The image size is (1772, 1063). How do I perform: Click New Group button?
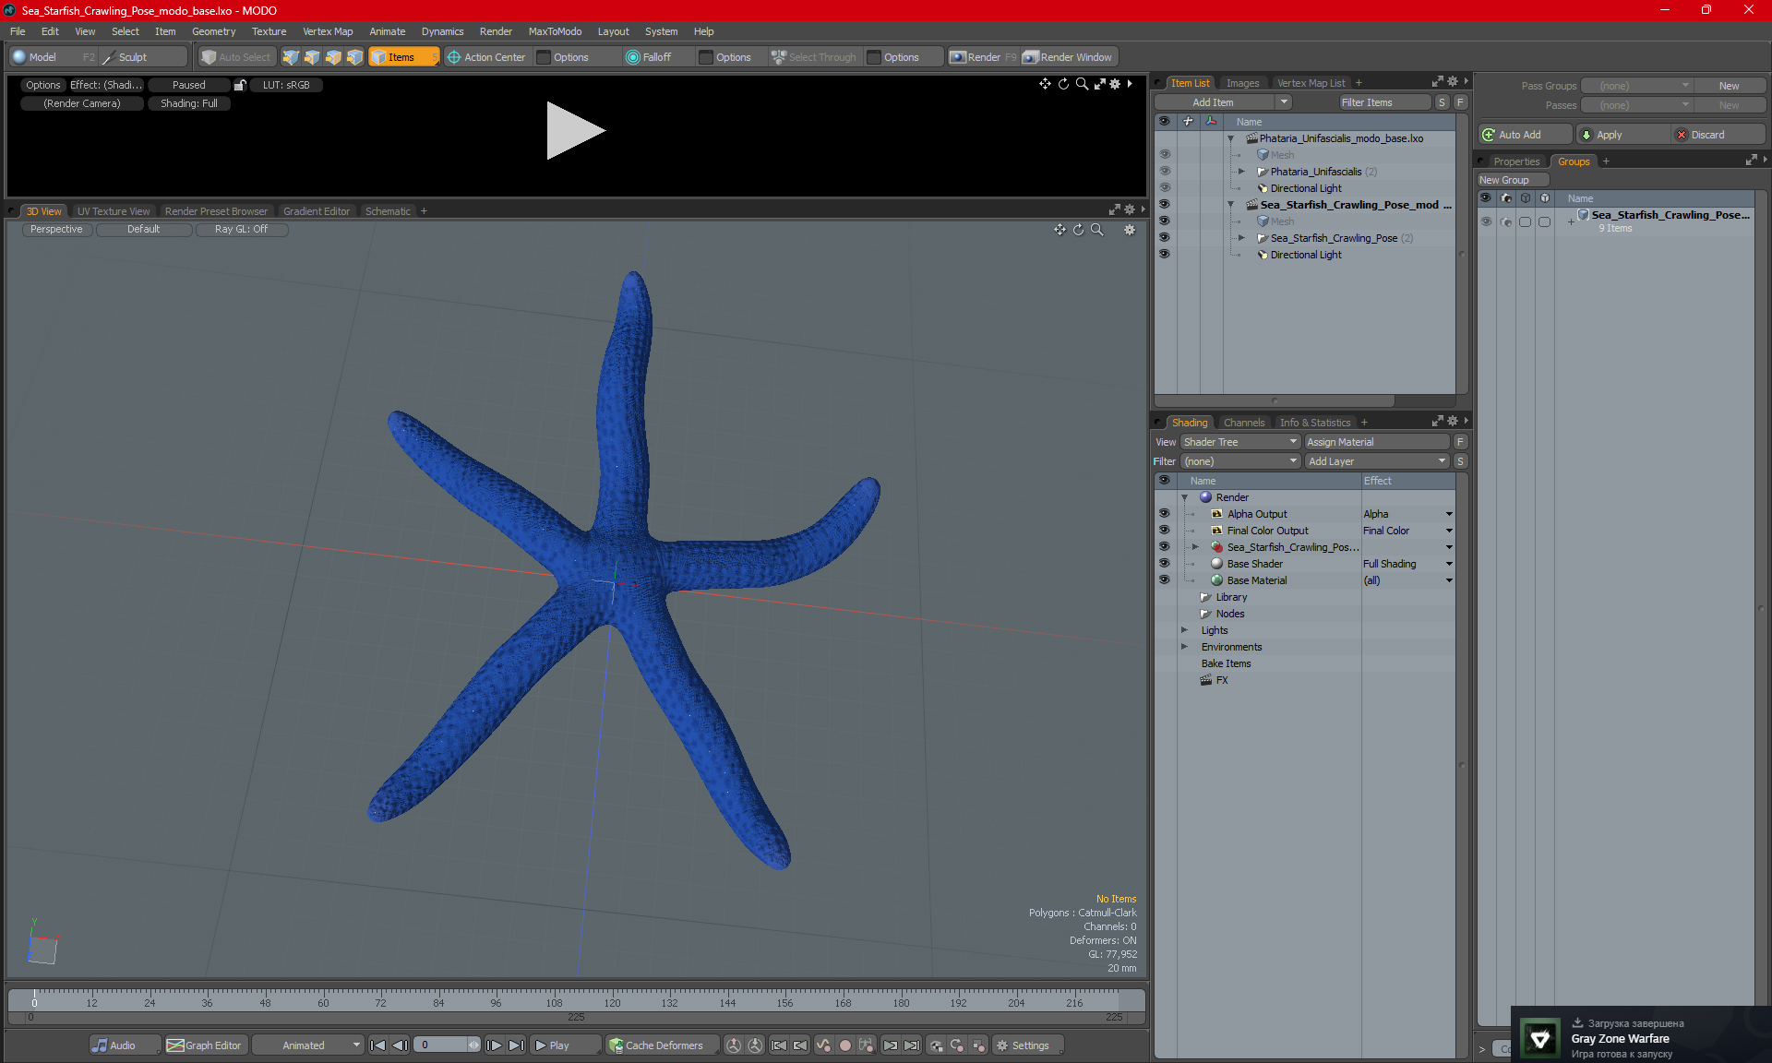point(1513,180)
